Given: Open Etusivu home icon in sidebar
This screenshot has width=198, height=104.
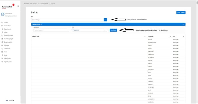Looking at the screenshot, I should point(2,23).
